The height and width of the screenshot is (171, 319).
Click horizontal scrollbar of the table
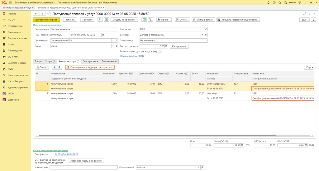(157, 135)
